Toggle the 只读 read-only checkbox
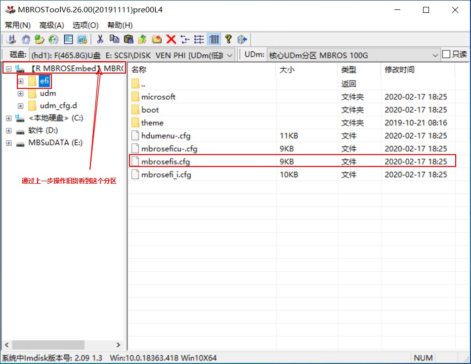The height and width of the screenshot is (364, 471). coord(446,54)
